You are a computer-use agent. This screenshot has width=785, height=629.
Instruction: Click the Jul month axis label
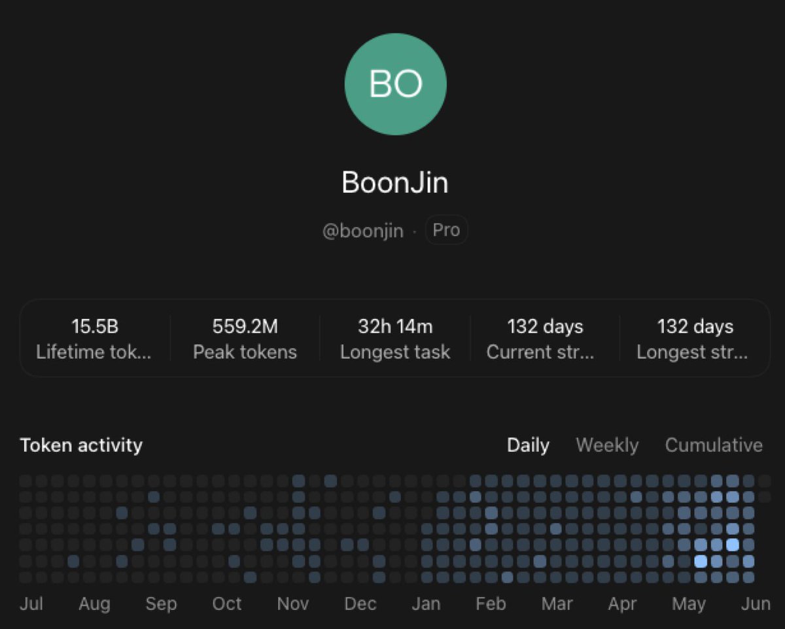(31, 603)
